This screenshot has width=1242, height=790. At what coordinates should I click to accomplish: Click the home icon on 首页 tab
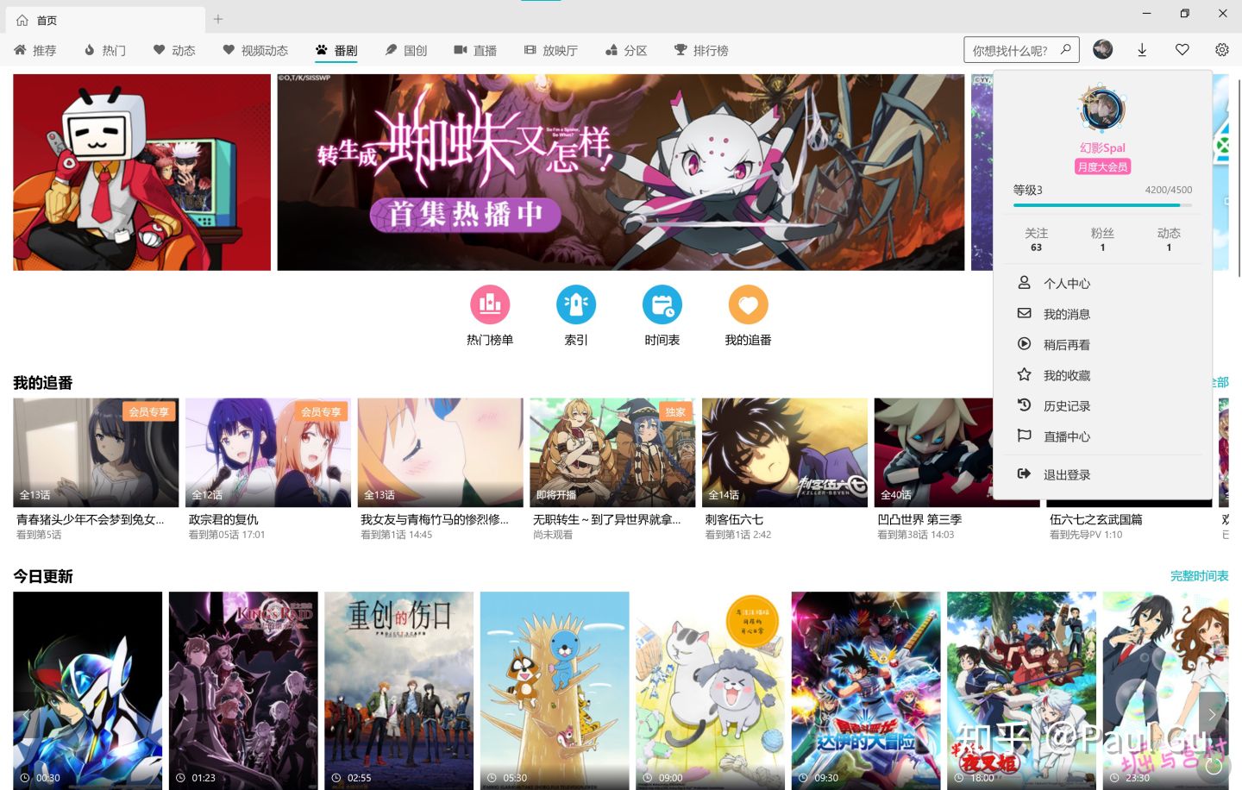(22, 20)
